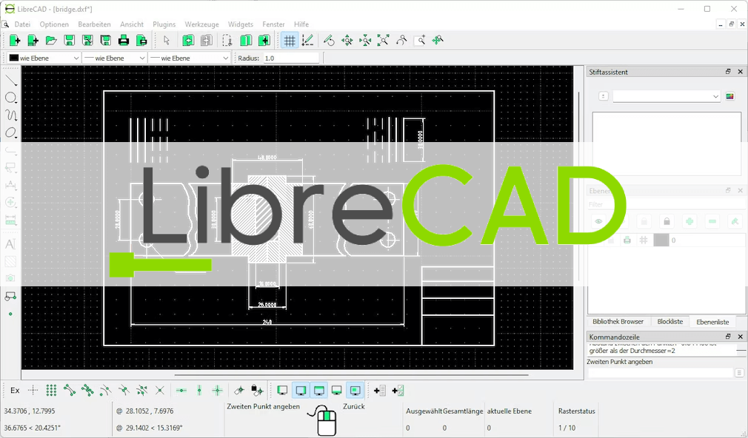748x438 pixels.
Task: Switch to the Blockliste tab
Action: click(x=669, y=322)
